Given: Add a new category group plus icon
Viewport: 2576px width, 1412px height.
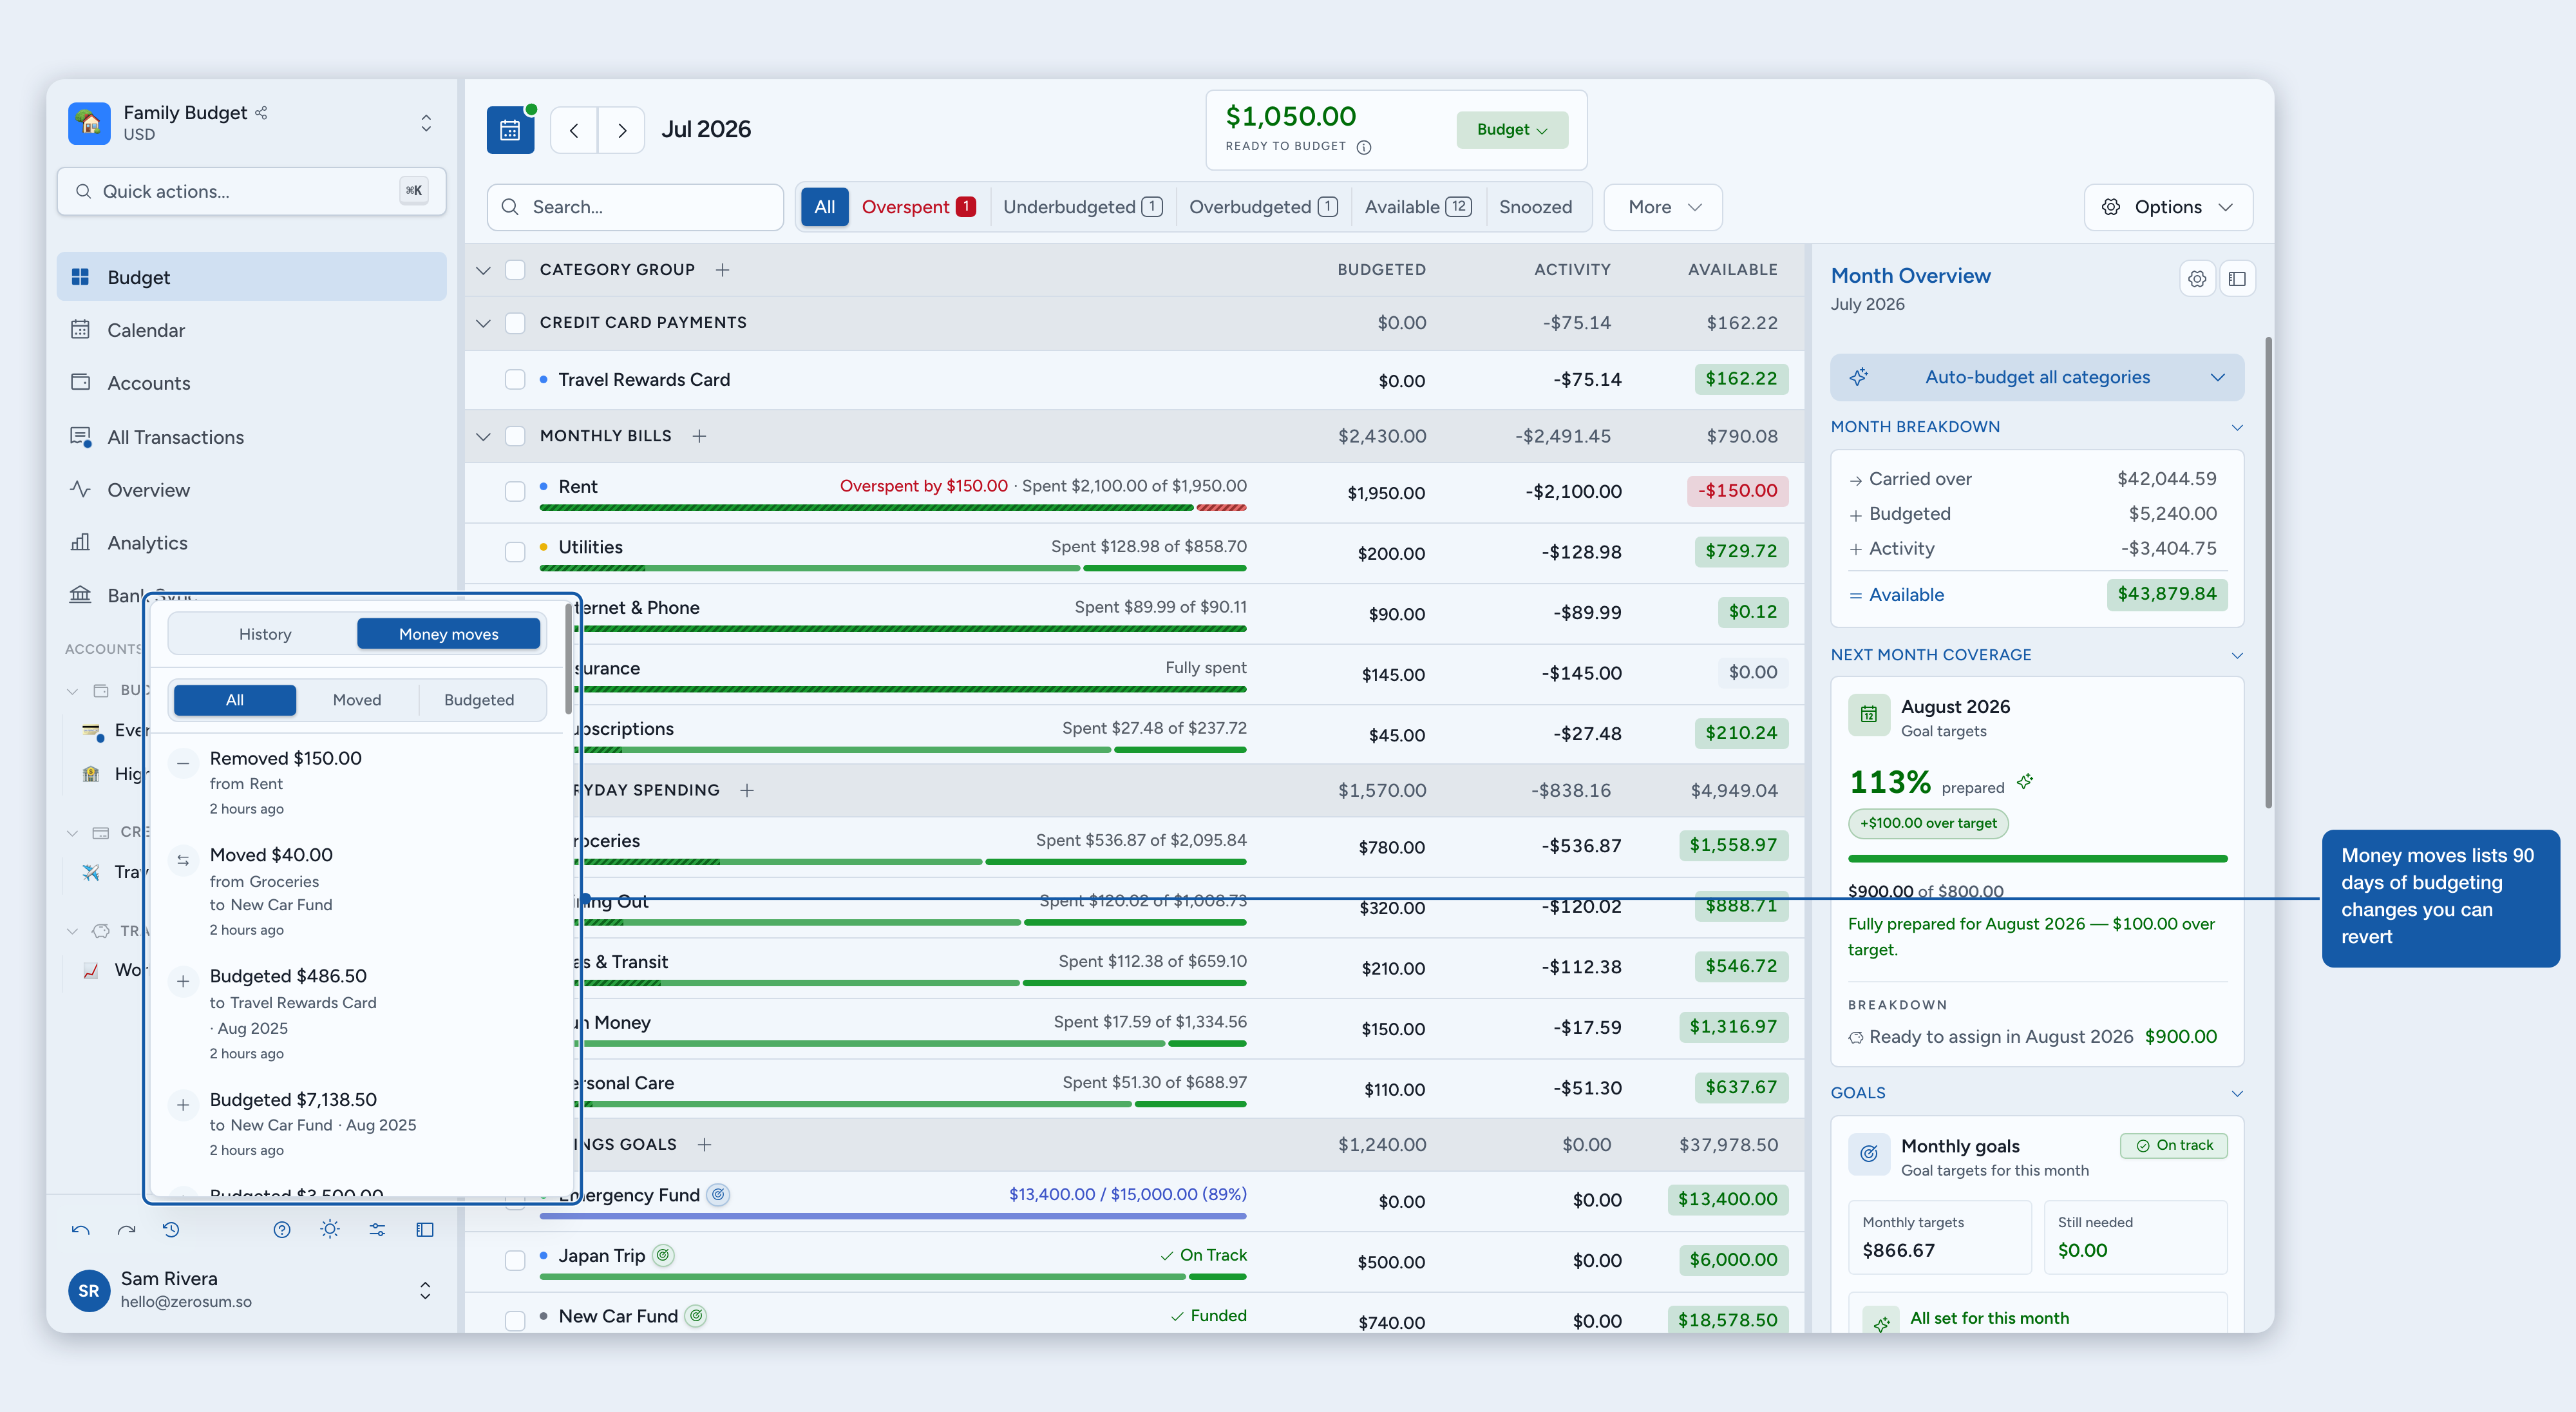Looking at the screenshot, I should [722, 270].
